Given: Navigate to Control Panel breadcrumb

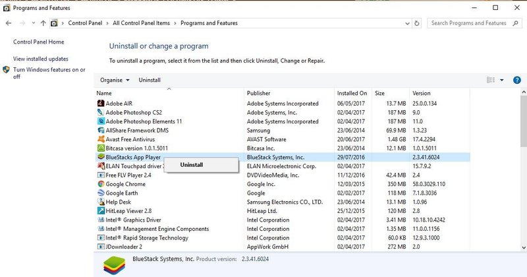Looking at the screenshot, I should pos(85,23).
